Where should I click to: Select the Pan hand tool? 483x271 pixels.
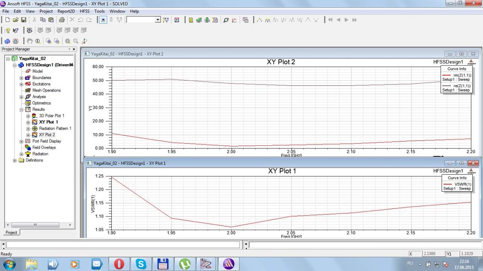pyautogui.click(x=29, y=41)
